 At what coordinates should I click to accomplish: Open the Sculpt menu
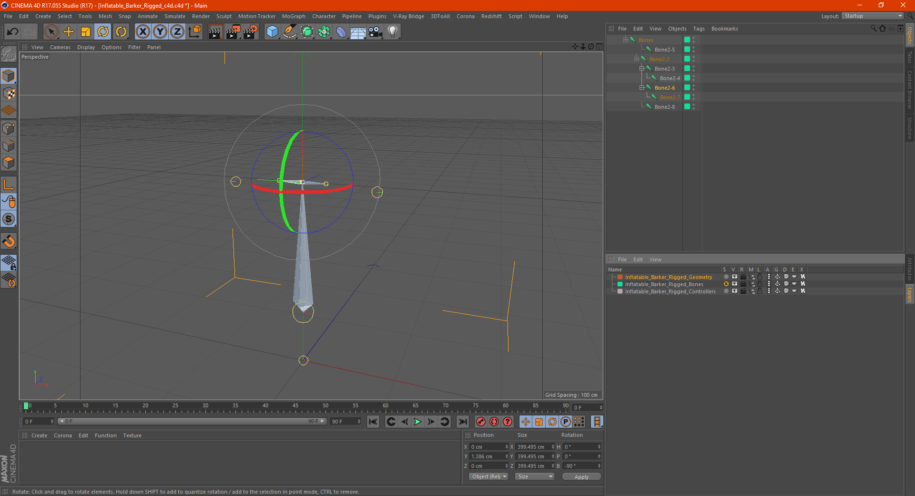tap(224, 16)
